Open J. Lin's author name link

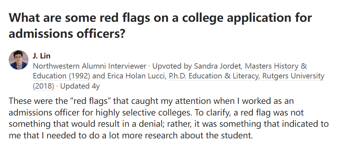coord(42,56)
